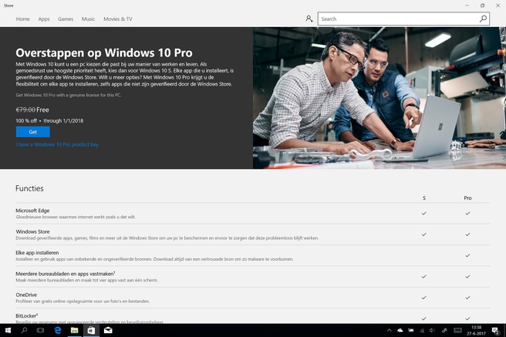Open the Windows Start menu
Viewport: 506px width, 337px height.
8,330
